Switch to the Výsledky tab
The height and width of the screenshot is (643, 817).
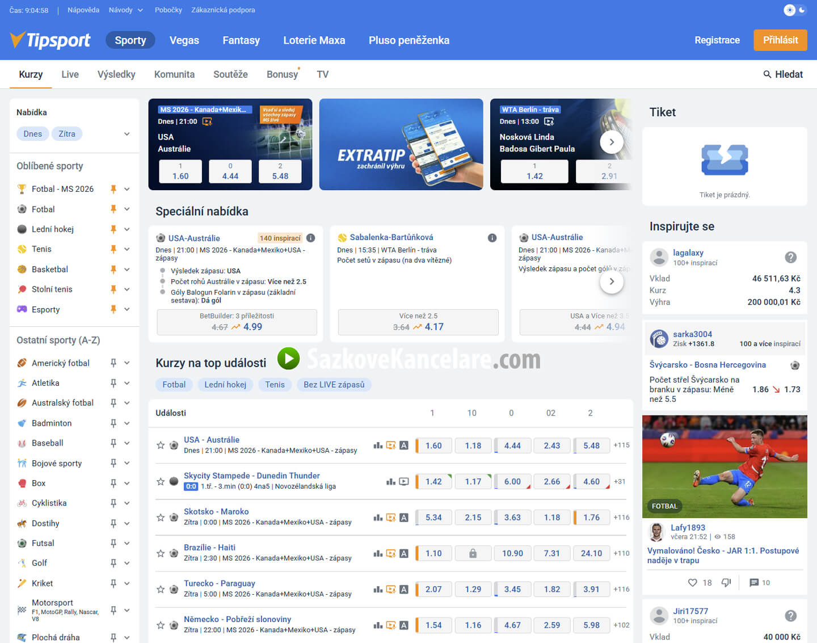coord(116,74)
